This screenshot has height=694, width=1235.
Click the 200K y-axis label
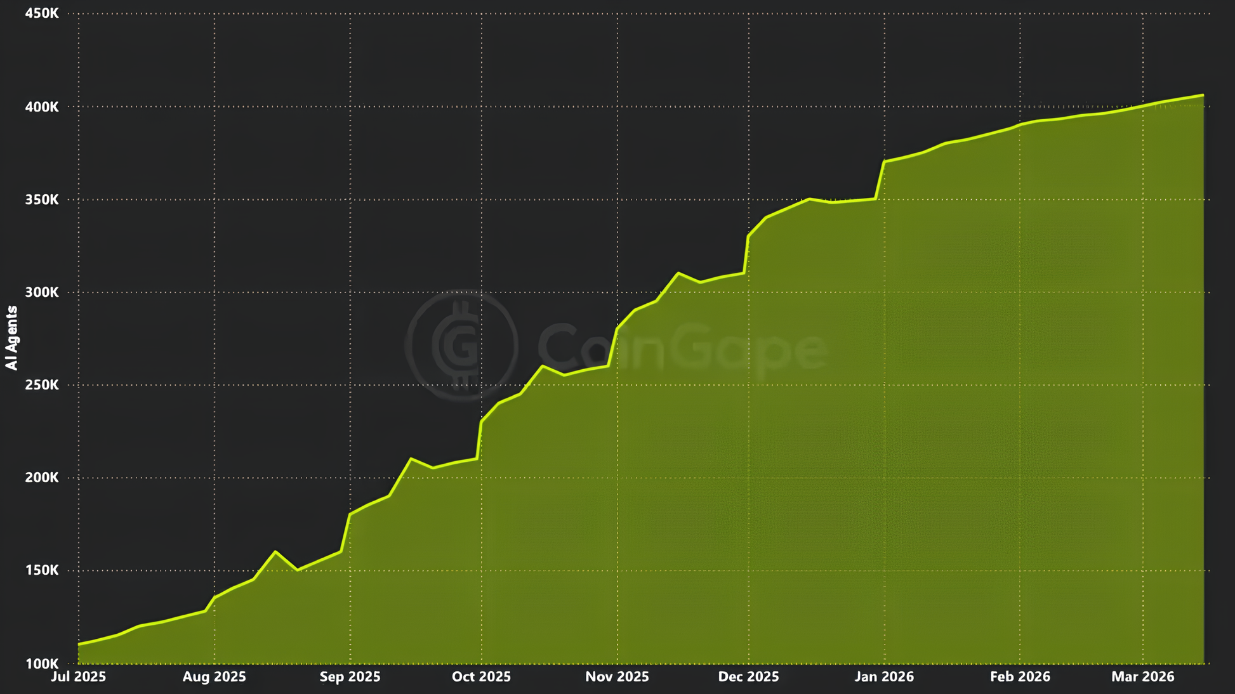(x=42, y=478)
